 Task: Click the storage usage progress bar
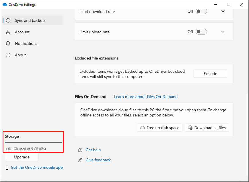pyautogui.click(x=33, y=142)
